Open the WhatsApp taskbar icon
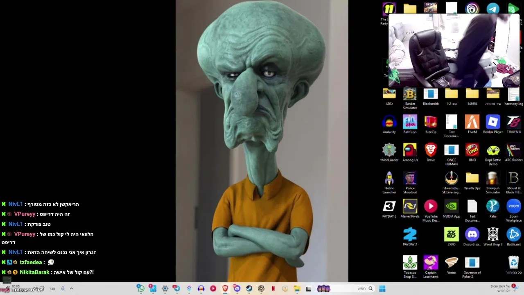The width and height of the screenshot is (524, 295). pyautogui.click(x=140, y=288)
